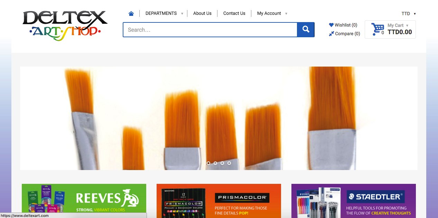Open the shopping cart icon

378,29
